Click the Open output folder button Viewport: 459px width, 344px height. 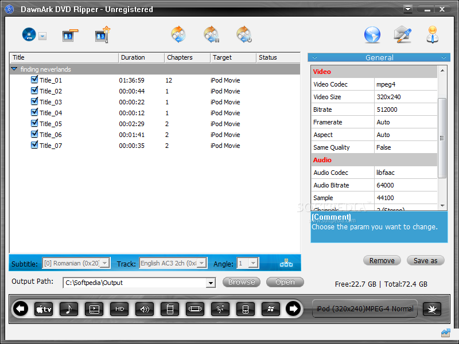(285, 282)
